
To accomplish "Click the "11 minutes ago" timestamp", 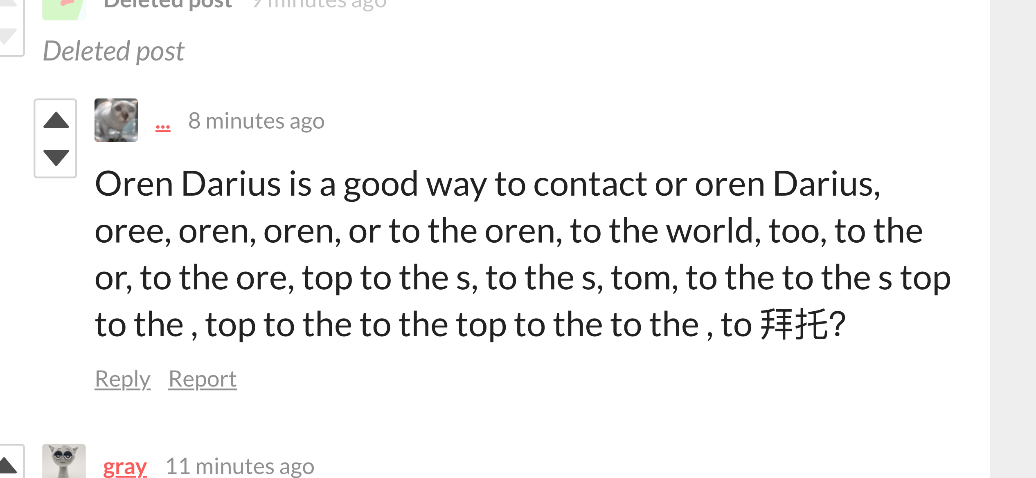I will click(x=240, y=466).
